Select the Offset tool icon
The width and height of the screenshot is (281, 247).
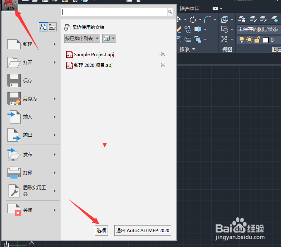[x=188, y=39]
